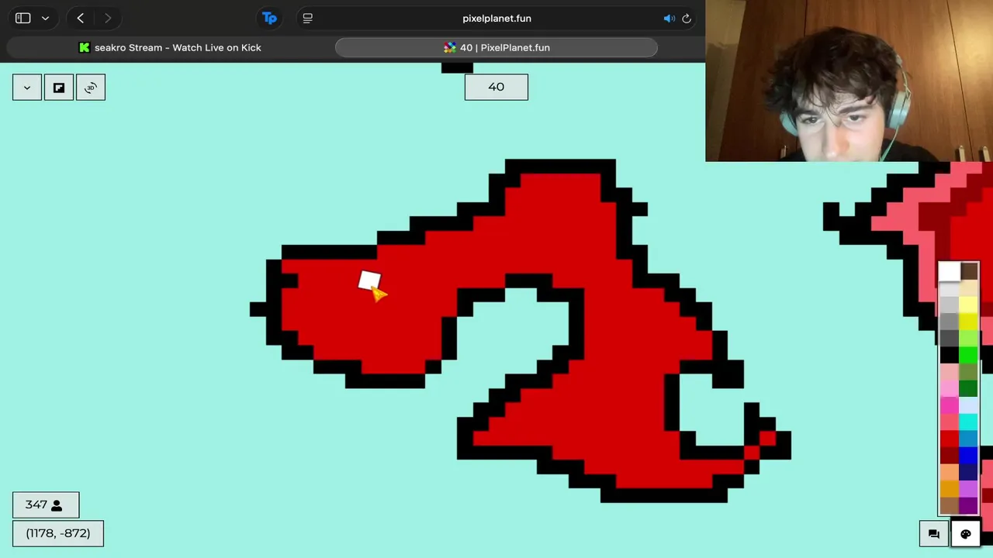The image size is (993, 558).
Task: Pick the navy blue palette color
Action: 969,472
